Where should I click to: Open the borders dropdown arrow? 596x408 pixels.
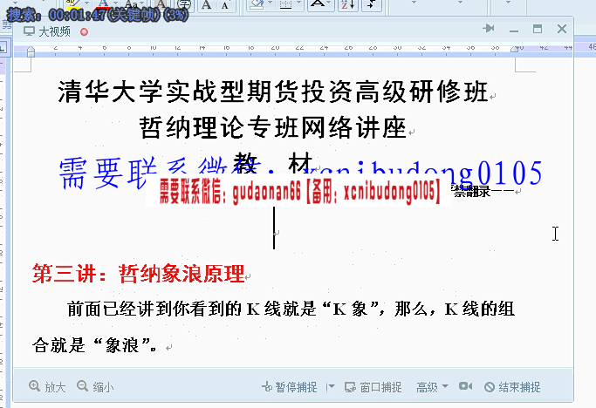tap(299, 3)
